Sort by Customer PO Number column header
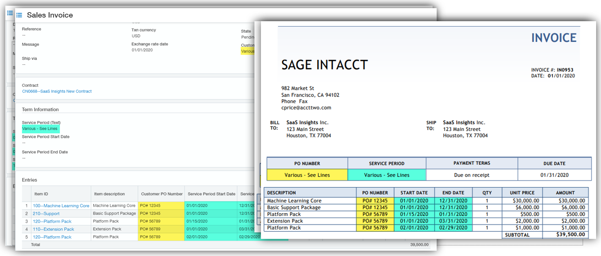Screen dimensions: 601x256 (x=162, y=194)
